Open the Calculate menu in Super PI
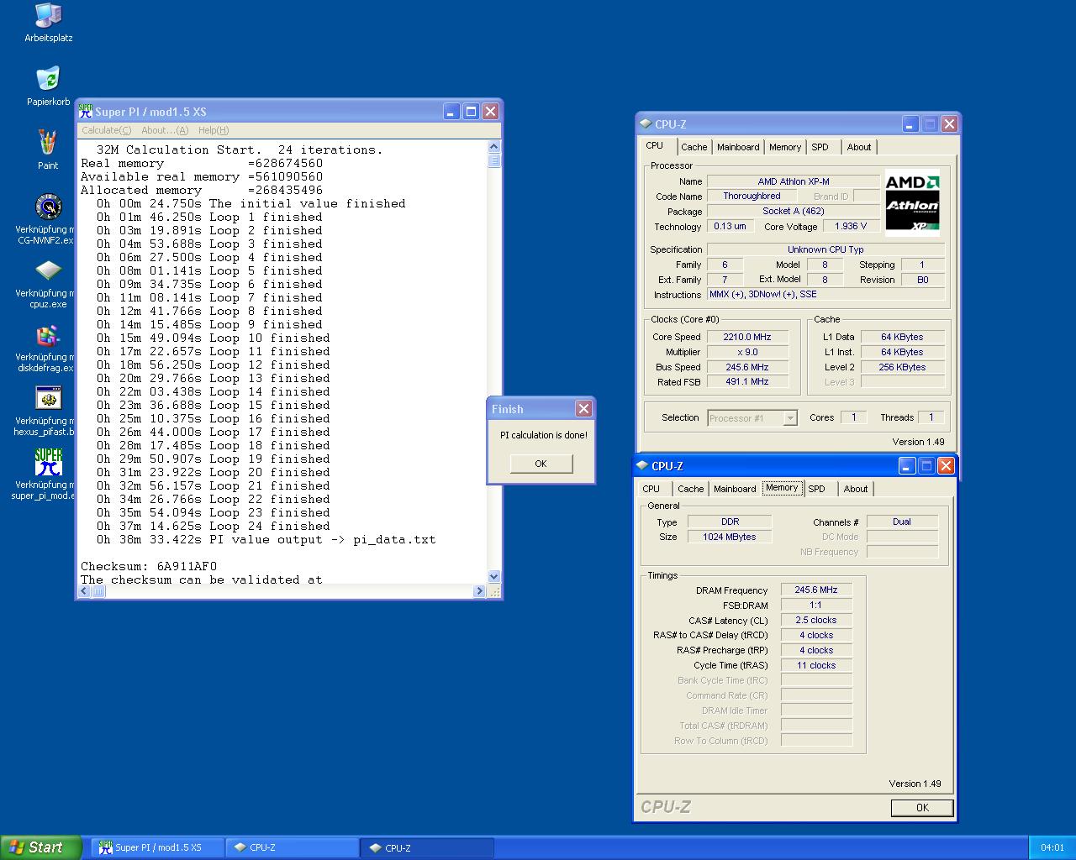This screenshot has width=1076, height=860. (x=106, y=130)
